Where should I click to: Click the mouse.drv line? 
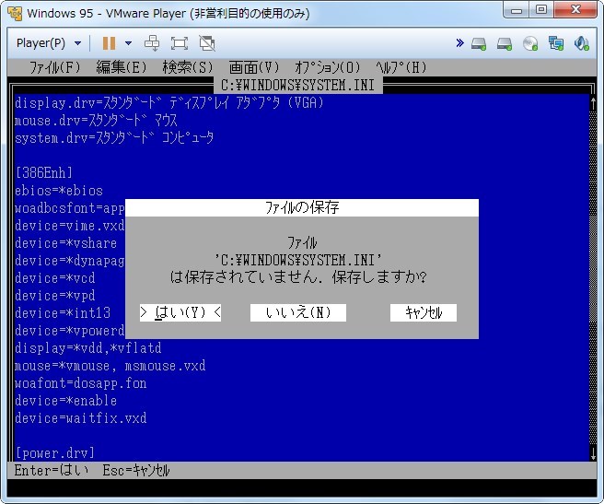(x=96, y=121)
